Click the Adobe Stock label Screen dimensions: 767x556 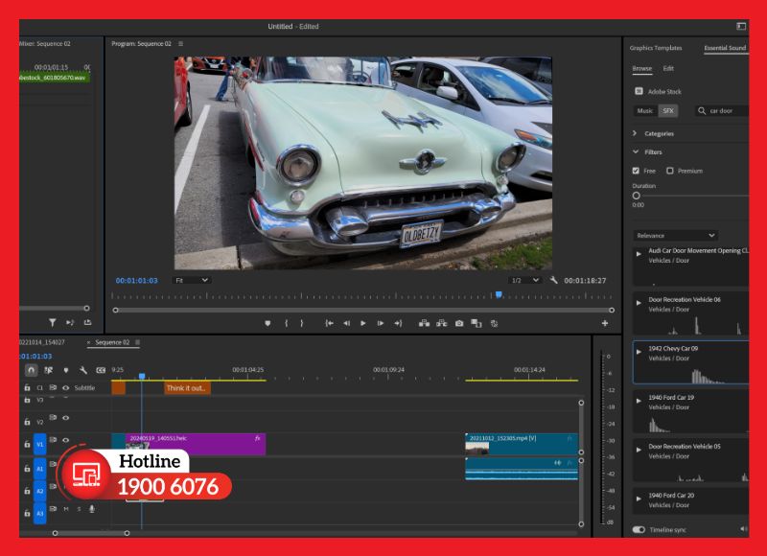point(664,91)
